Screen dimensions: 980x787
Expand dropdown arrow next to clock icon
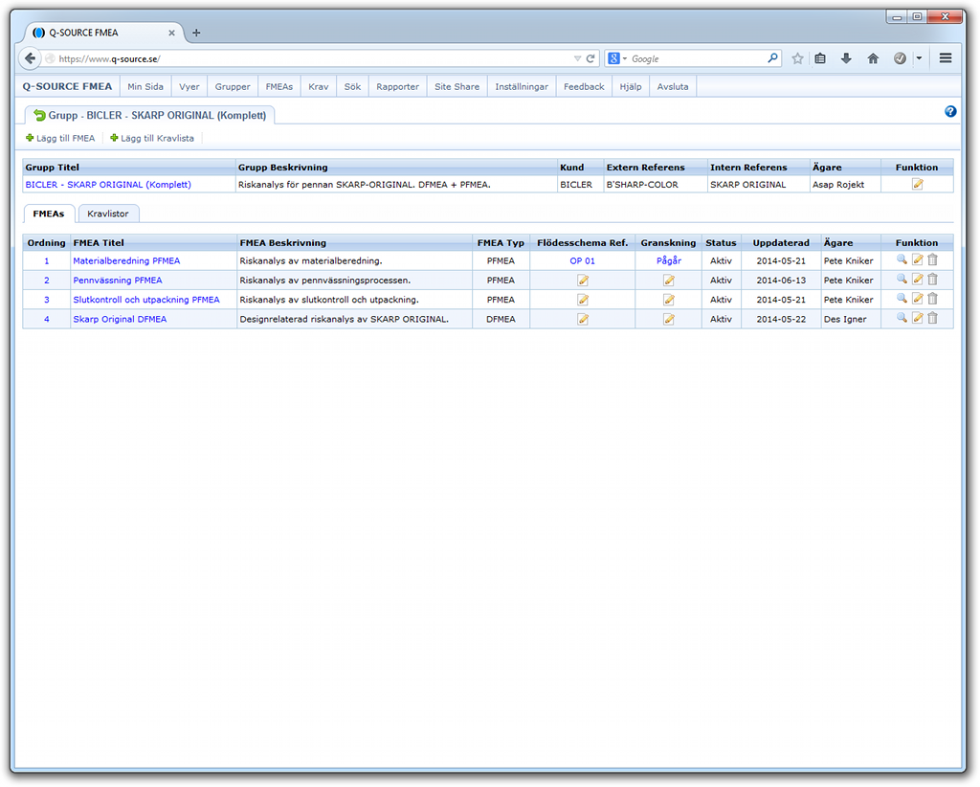[x=919, y=58]
